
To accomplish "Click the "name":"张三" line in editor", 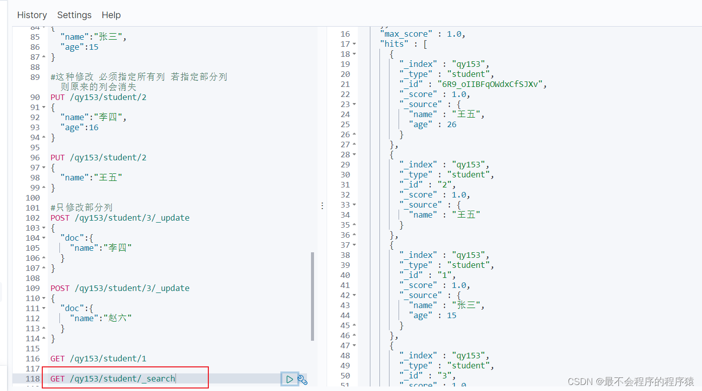I will pos(94,37).
